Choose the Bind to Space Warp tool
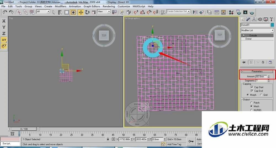 (x=32, y=12)
